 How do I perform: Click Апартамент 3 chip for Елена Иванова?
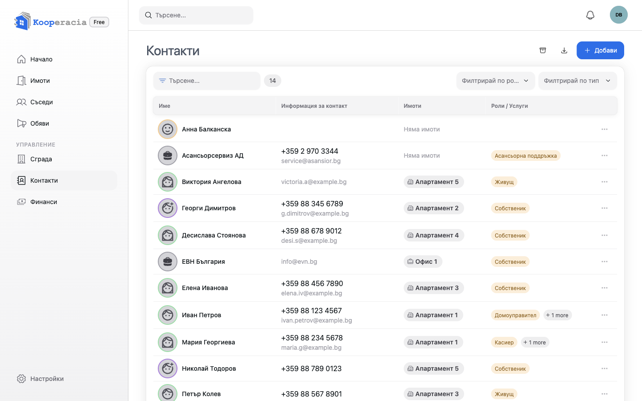433,288
